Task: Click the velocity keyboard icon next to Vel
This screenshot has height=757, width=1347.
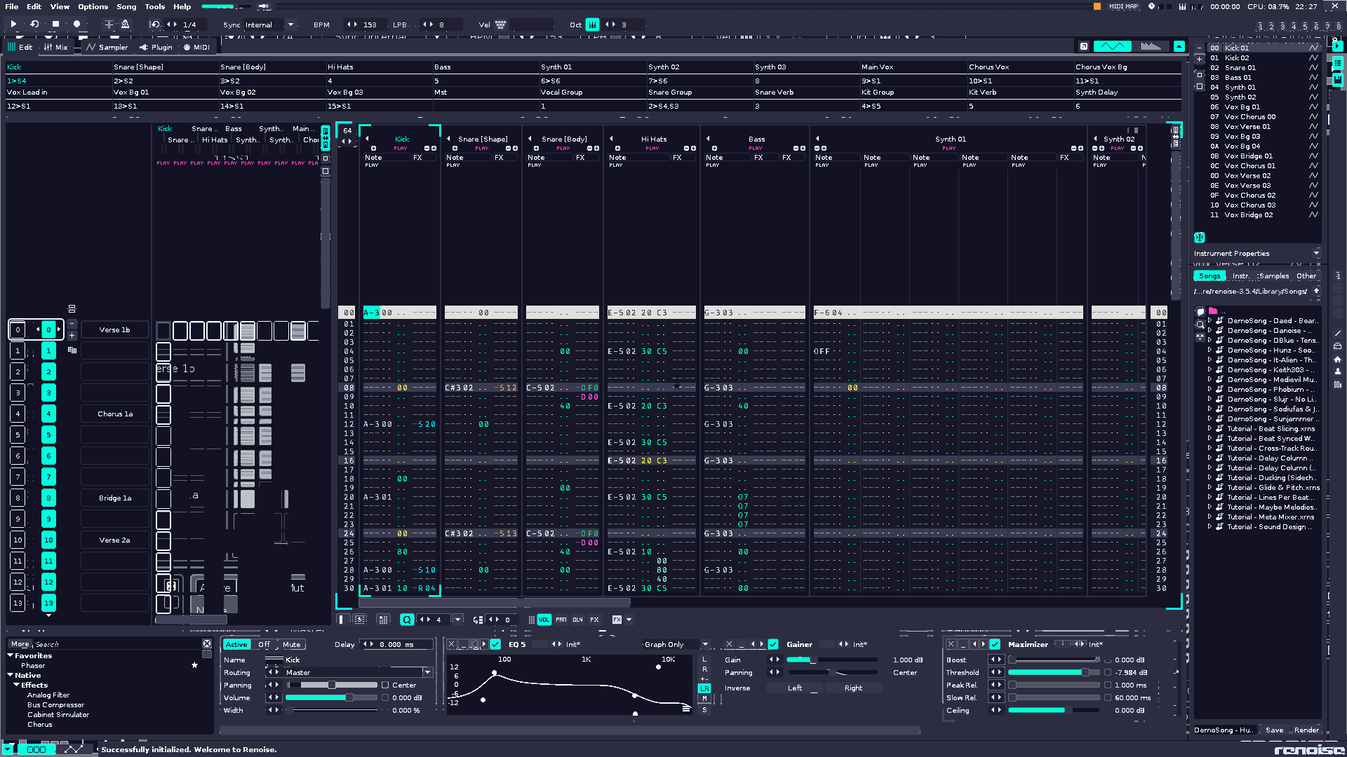Action: coord(500,25)
